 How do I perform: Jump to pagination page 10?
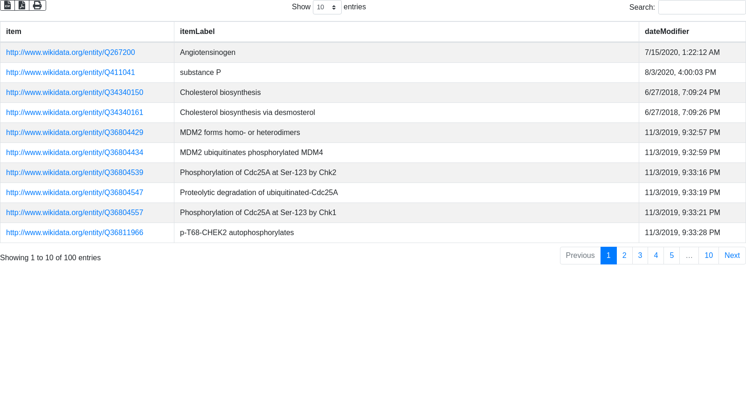(709, 256)
